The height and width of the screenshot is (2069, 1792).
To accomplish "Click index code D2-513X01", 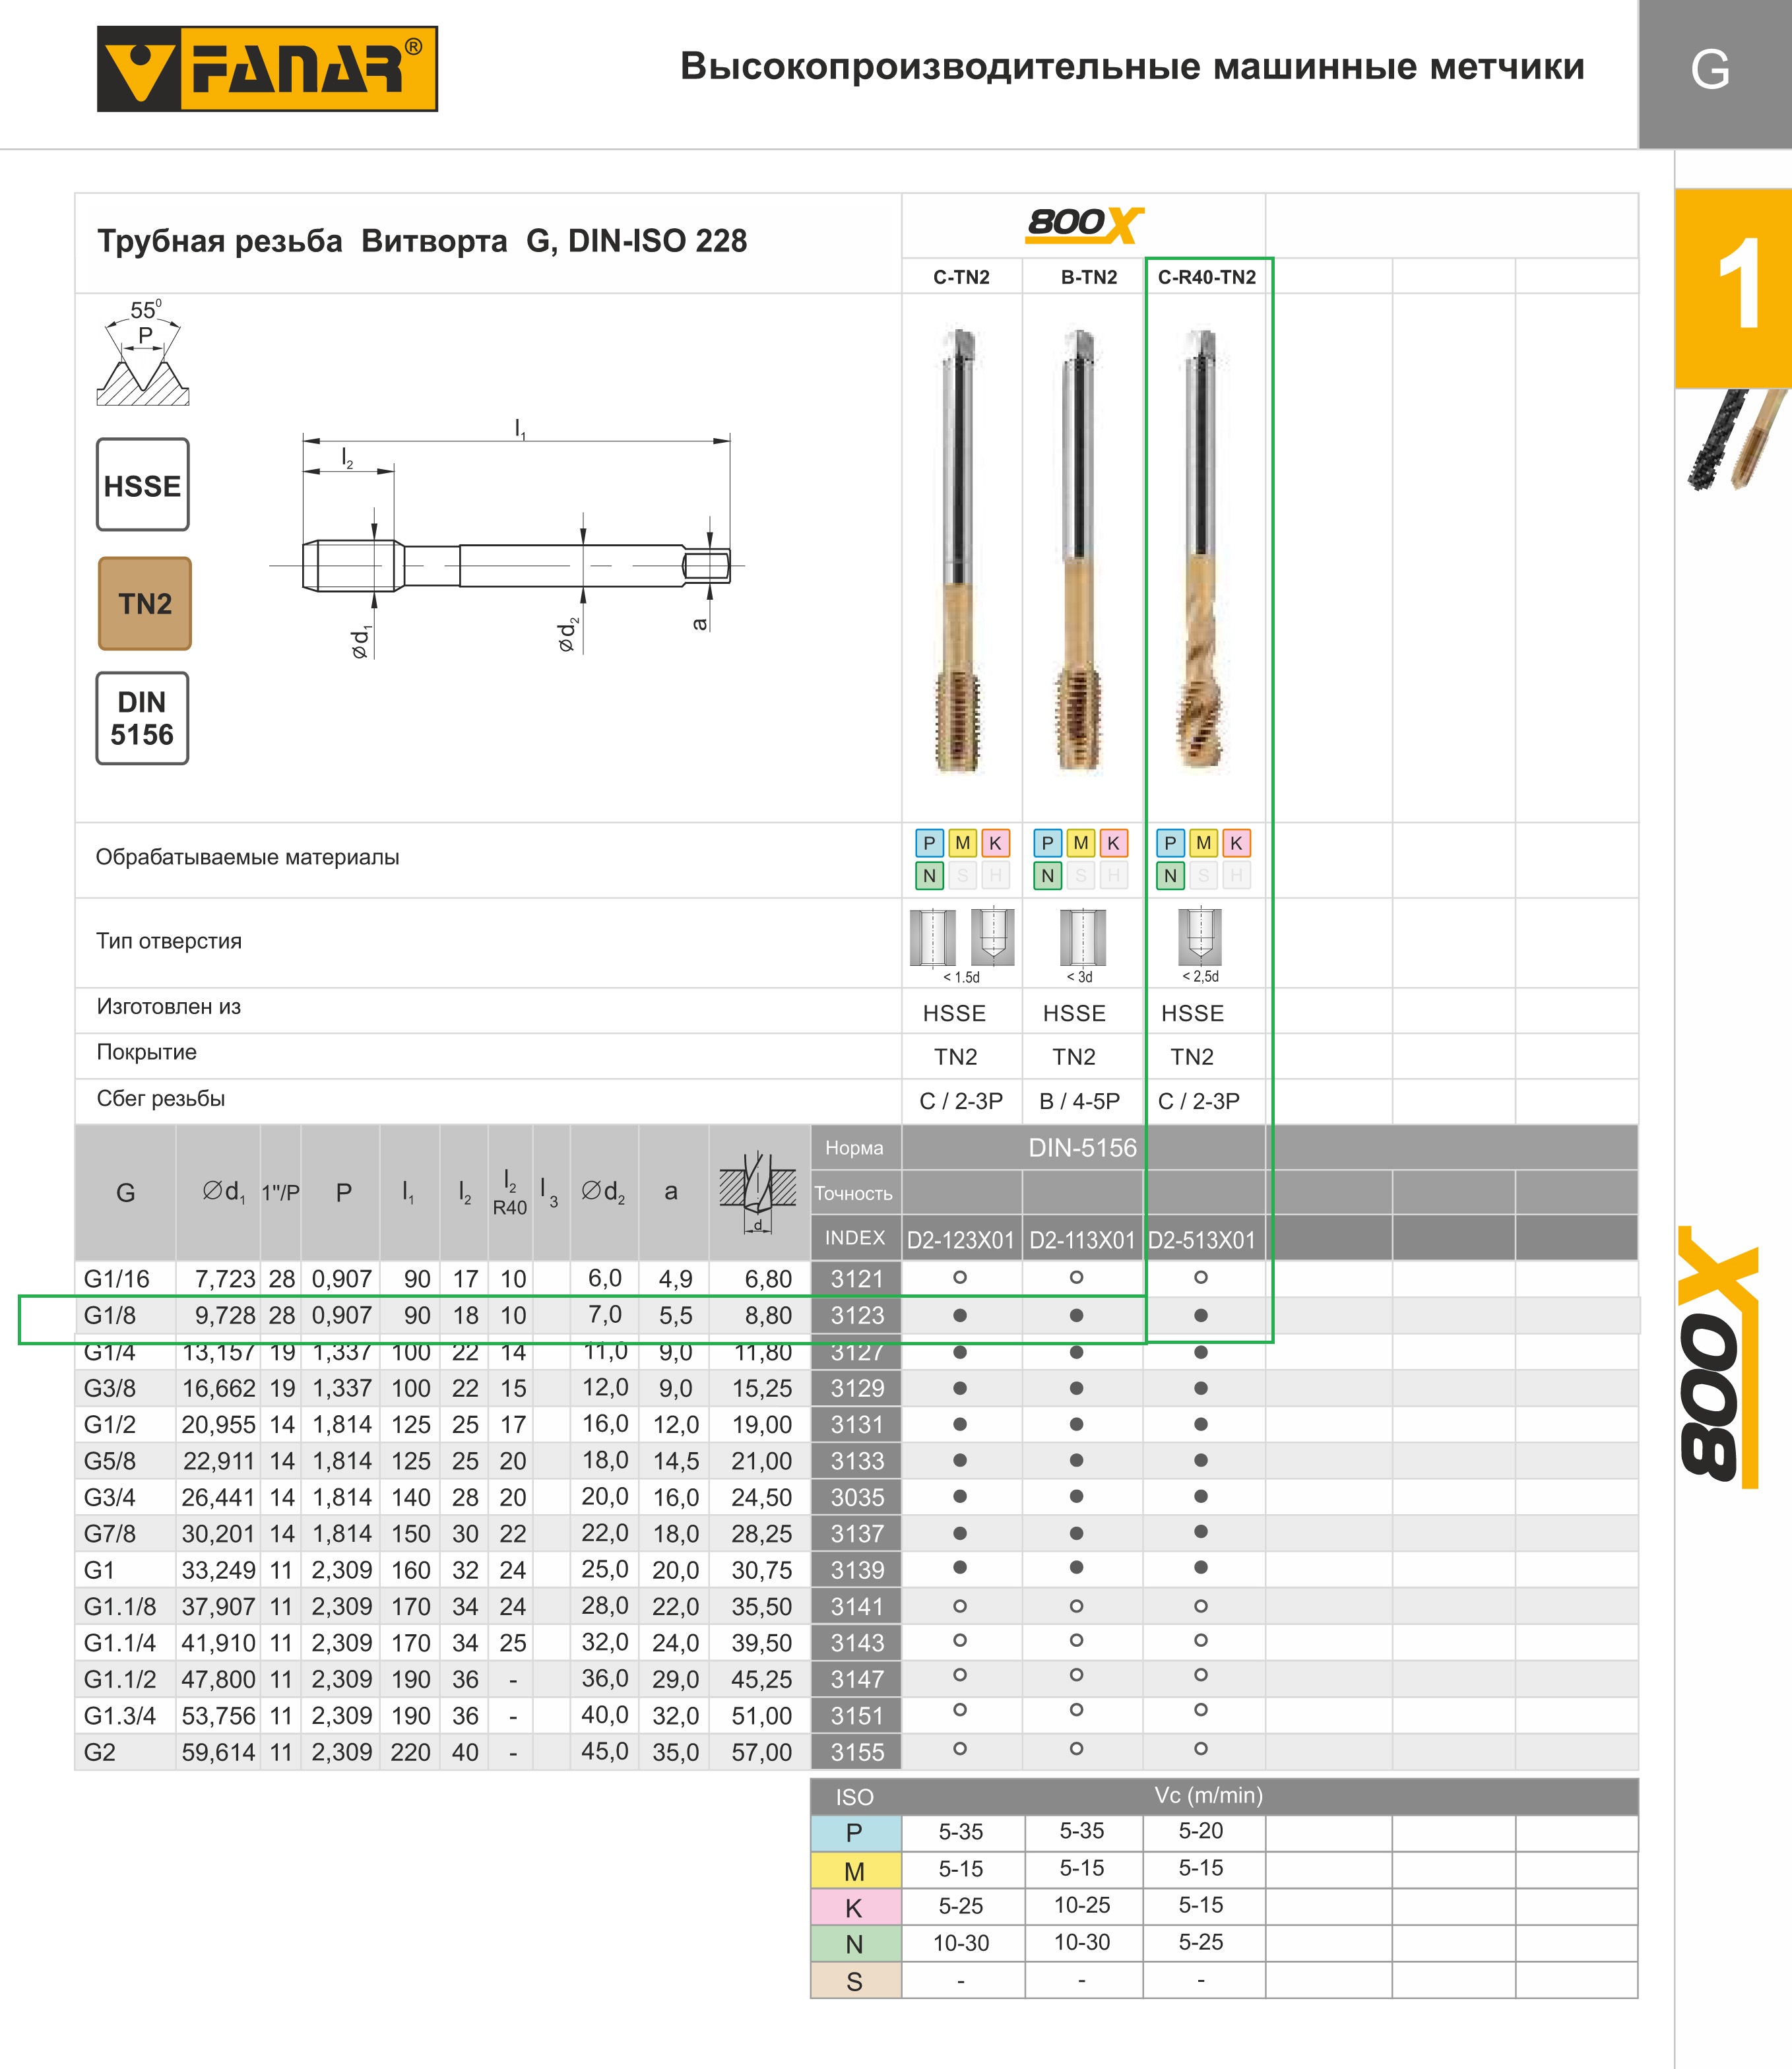I will 1201,1240.
